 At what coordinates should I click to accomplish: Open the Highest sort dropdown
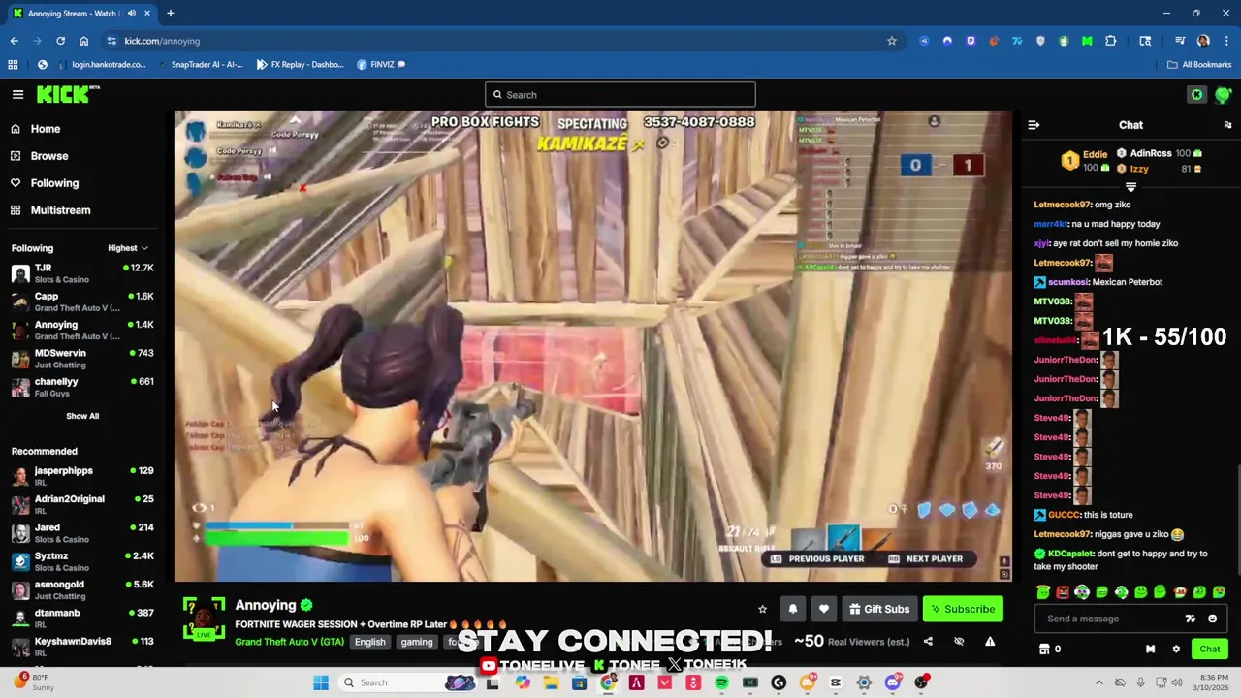(x=128, y=248)
